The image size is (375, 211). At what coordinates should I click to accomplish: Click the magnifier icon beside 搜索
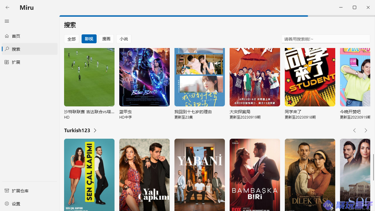7,49
